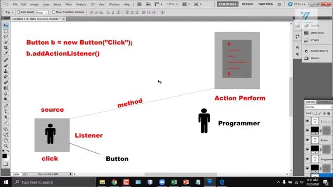Toggle eye of shape layer below Button layer
333x187 pixels.
pos(308,149)
